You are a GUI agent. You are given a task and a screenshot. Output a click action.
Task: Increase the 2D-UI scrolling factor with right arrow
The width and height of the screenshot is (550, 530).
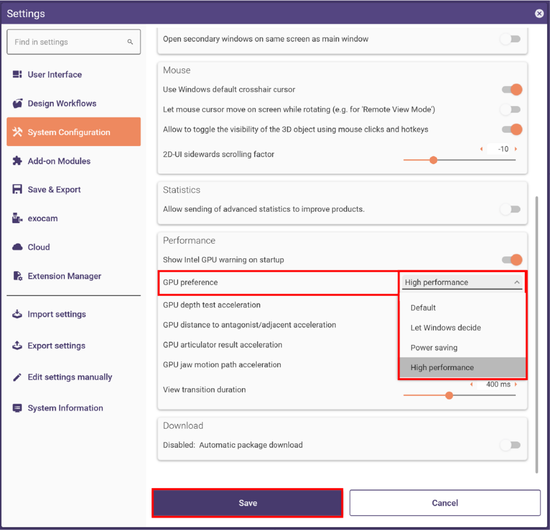[x=516, y=149]
